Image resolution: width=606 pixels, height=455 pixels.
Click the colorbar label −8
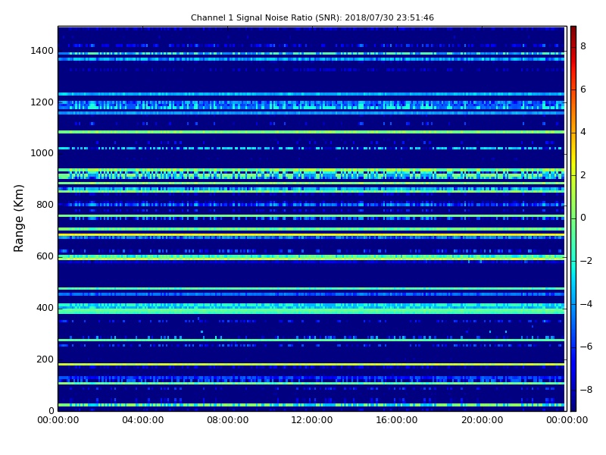[x=586, y=390]
